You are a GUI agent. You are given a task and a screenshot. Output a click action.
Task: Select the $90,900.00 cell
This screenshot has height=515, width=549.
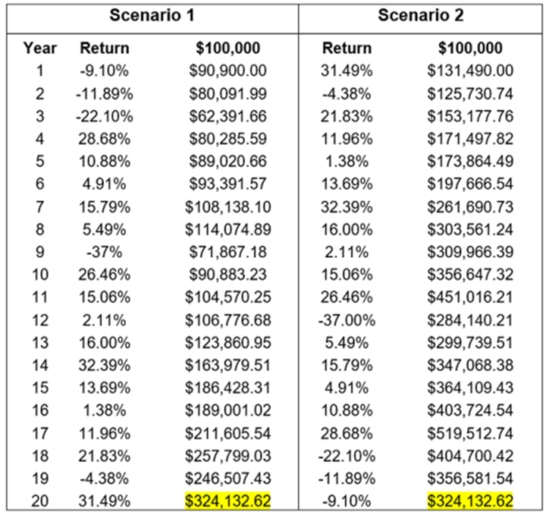(228, 71)
